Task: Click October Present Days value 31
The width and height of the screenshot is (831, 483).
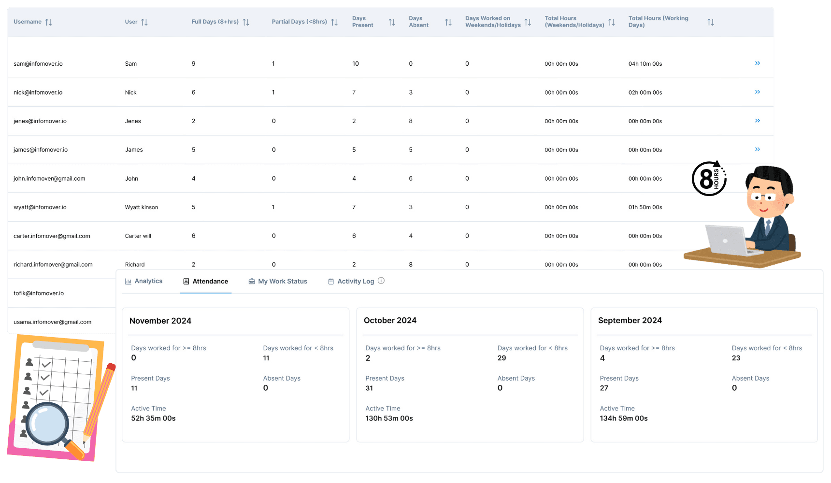Action: [x=369, y=388]
